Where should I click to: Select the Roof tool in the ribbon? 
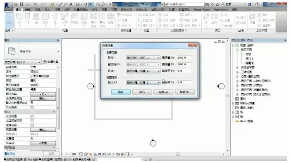[x=65, y=19]
